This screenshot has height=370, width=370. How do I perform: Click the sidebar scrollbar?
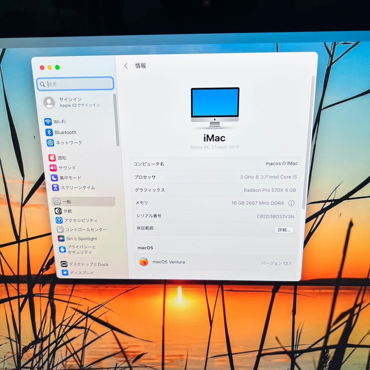[116, 120]
